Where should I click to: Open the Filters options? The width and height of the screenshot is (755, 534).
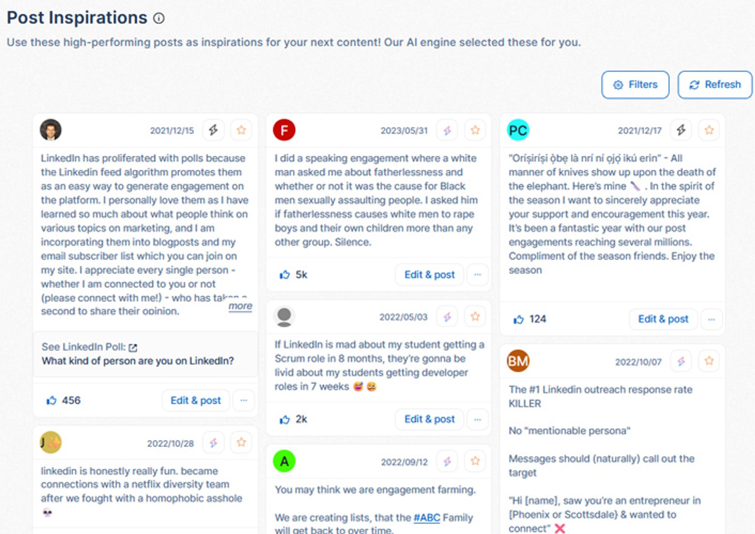[635, 85]
